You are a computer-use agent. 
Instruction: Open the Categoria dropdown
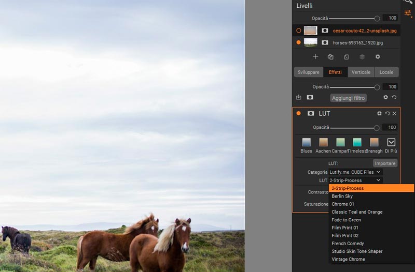(x=355, y=172)
